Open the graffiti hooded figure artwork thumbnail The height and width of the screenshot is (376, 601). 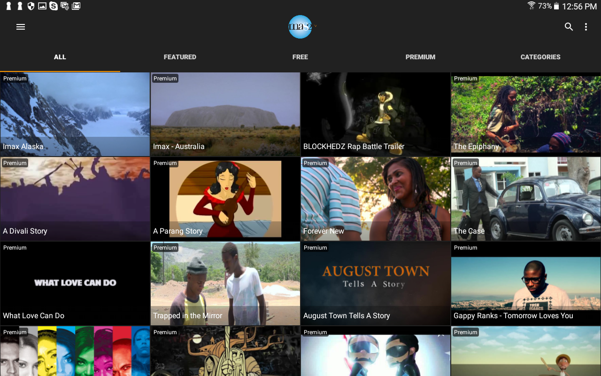pos(225,351)
